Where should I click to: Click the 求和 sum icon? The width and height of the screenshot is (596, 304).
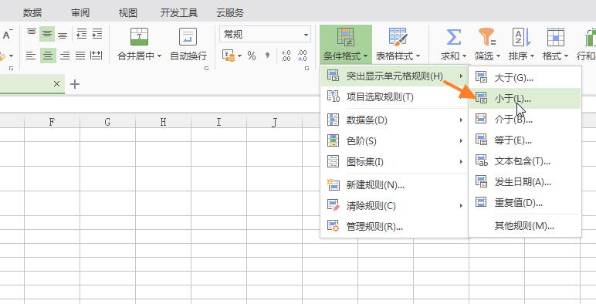click(x=453, y=37)
